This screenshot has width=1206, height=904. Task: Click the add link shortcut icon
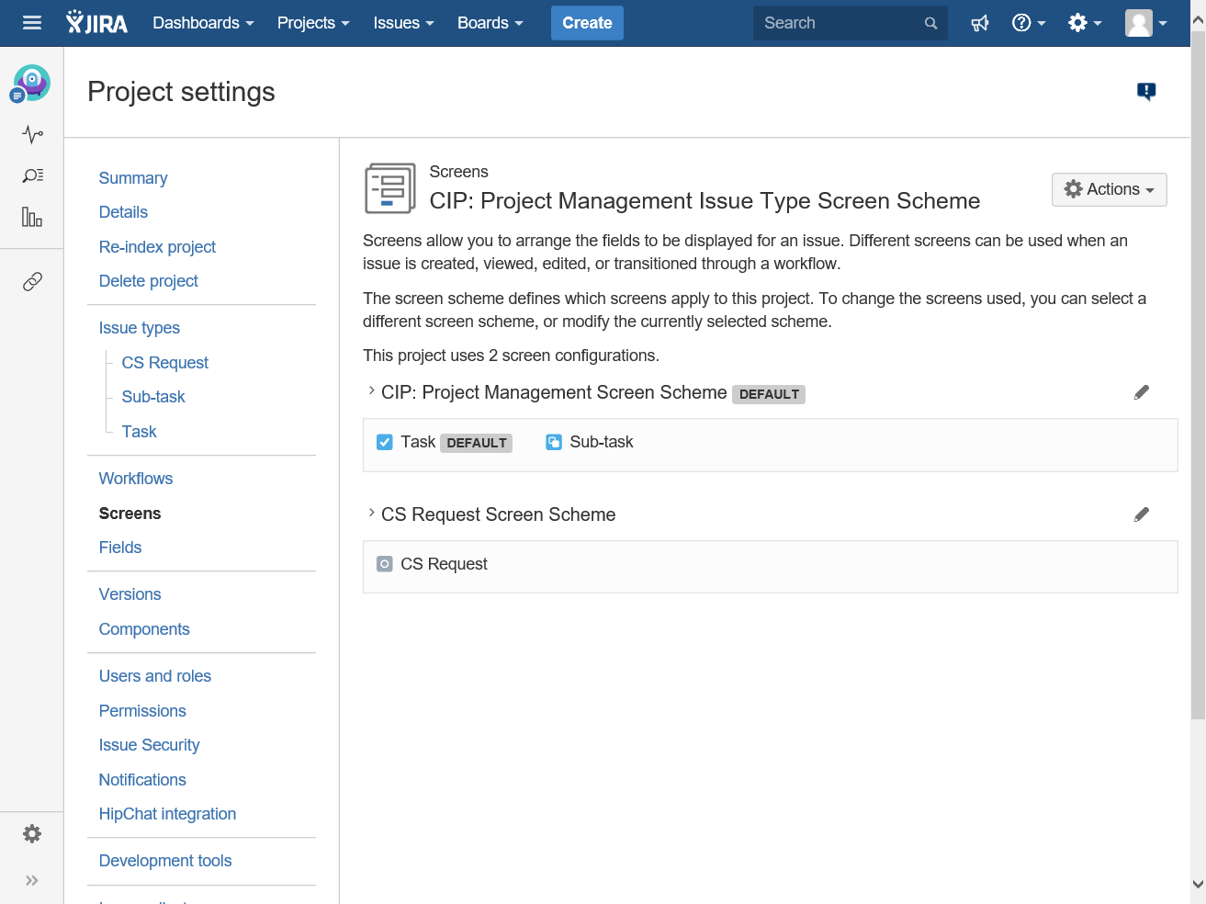point(32,281)
